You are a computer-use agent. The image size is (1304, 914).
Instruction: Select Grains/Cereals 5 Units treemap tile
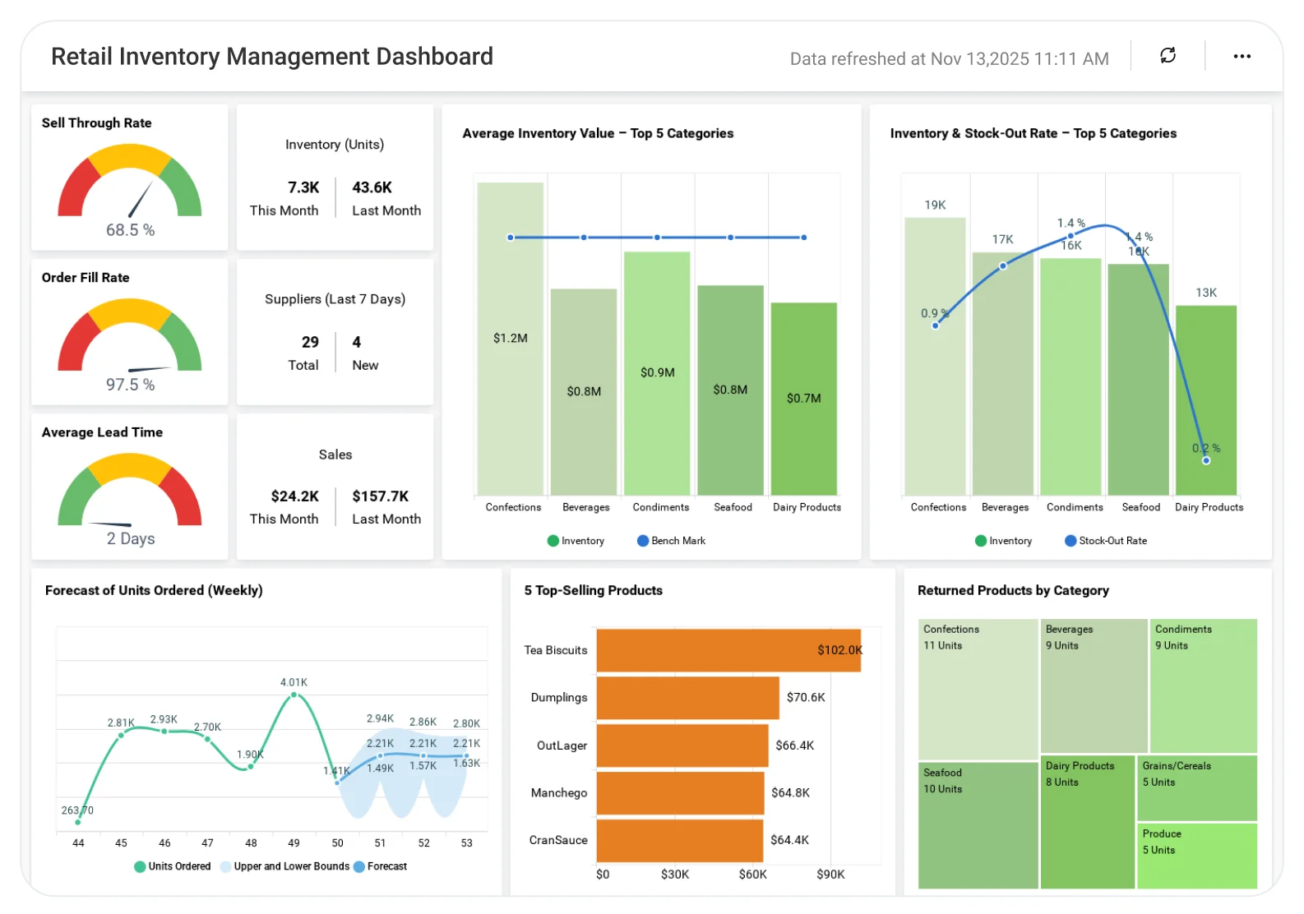(1197, 787)
